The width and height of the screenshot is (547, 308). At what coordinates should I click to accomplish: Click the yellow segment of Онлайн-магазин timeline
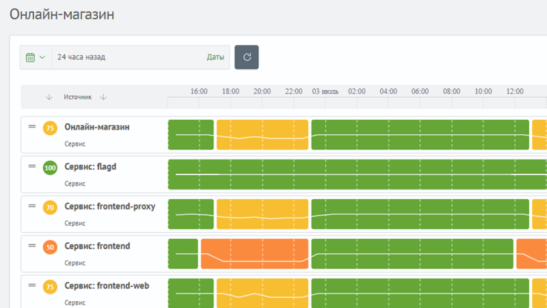(x=263, y=135)
